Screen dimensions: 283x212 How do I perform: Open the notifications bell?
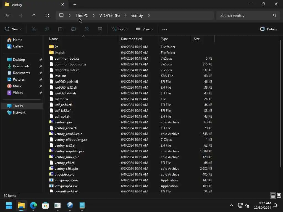click(276, 205)
